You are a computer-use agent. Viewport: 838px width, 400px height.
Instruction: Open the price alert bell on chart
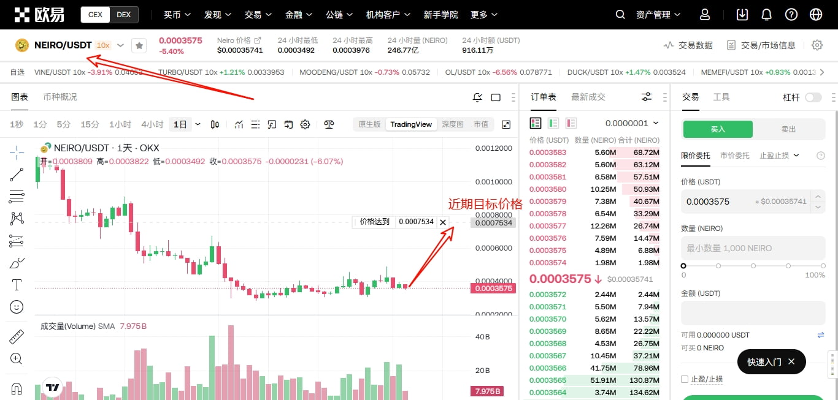tap(477, 97)
